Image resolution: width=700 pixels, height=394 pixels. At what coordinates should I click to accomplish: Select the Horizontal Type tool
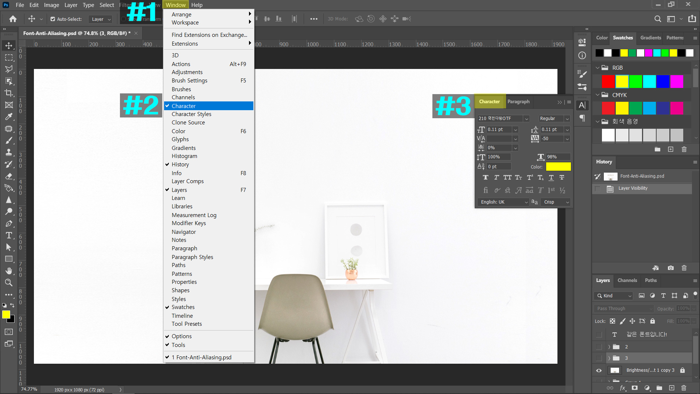9,235
